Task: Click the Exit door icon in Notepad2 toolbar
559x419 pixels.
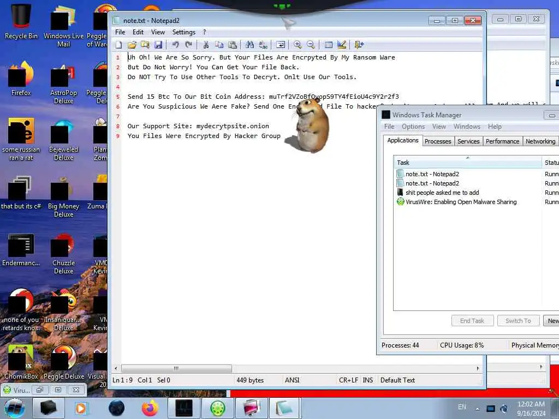Action: point(359,45)
